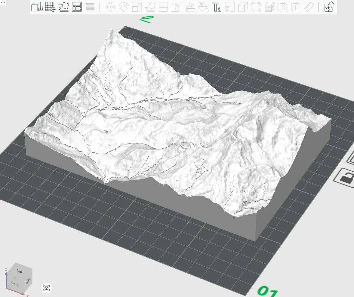Run Auto orient tool
Viewport: 354px width, 297px height.
(x=64, y=7)
